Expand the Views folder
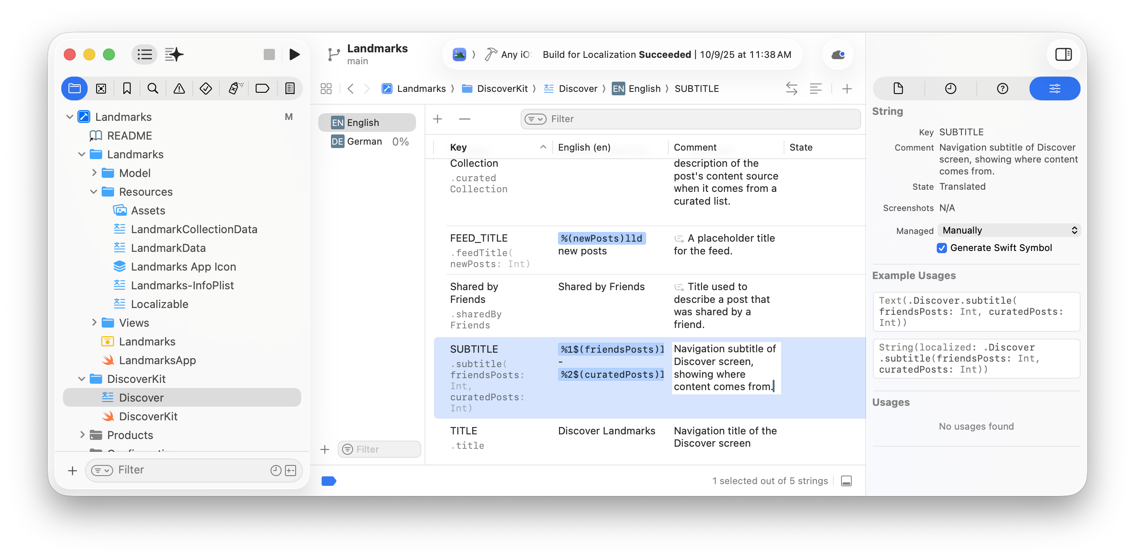Image resolution: width=1135 pixels, height=559 pixels. pyautogui.click(x=94, y=322)
